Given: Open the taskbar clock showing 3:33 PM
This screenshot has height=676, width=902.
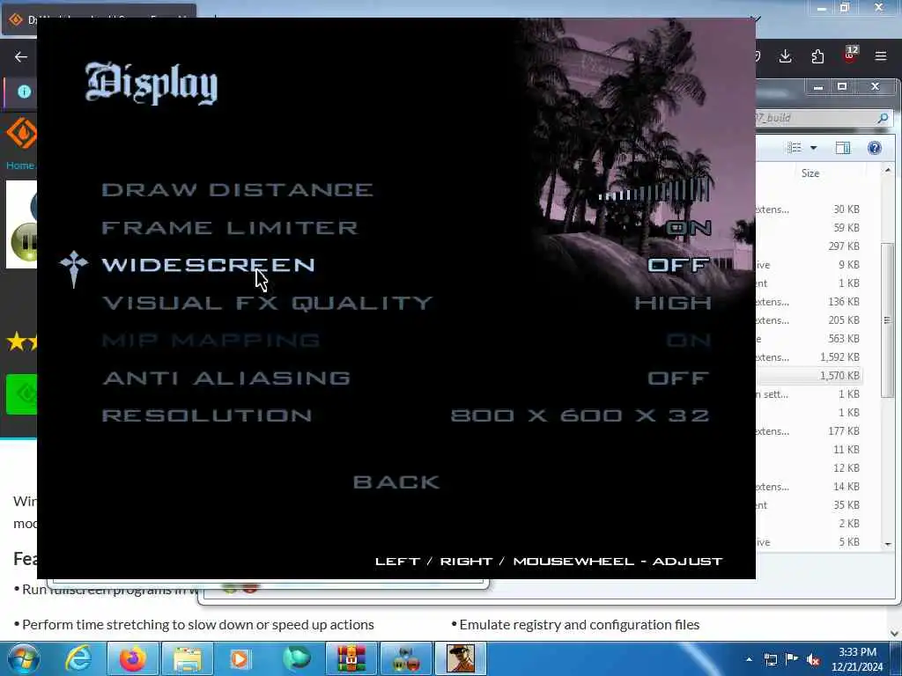Looking at the screenshot, I should pyautogui.click(x=857, y=659).
